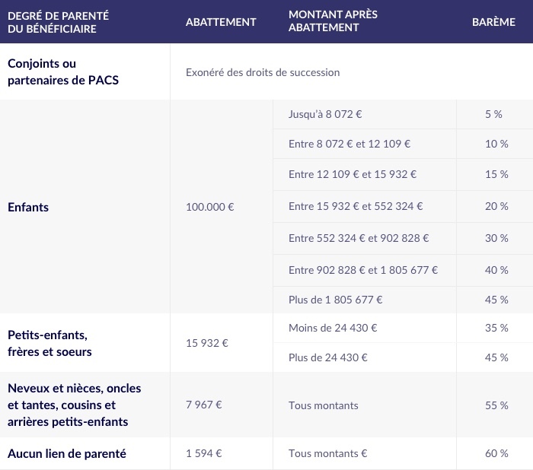The image size is (533, 470).
Task: Click the "Montant après abattement" header
Action: point(333,21)
